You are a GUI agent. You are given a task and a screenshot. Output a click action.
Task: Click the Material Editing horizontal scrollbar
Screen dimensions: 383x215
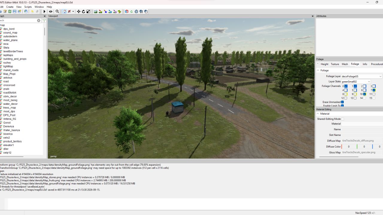click(339, 156)
